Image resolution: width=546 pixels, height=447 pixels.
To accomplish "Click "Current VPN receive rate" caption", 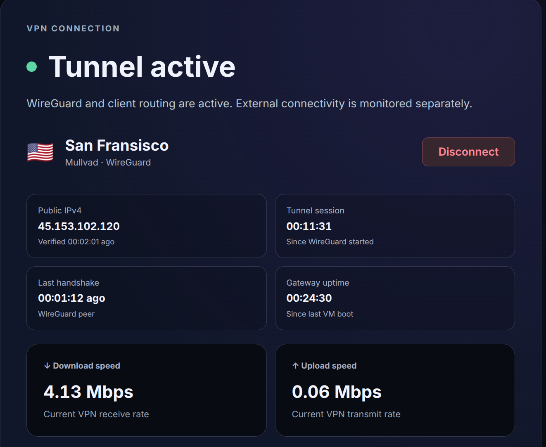I will (96, 414).
